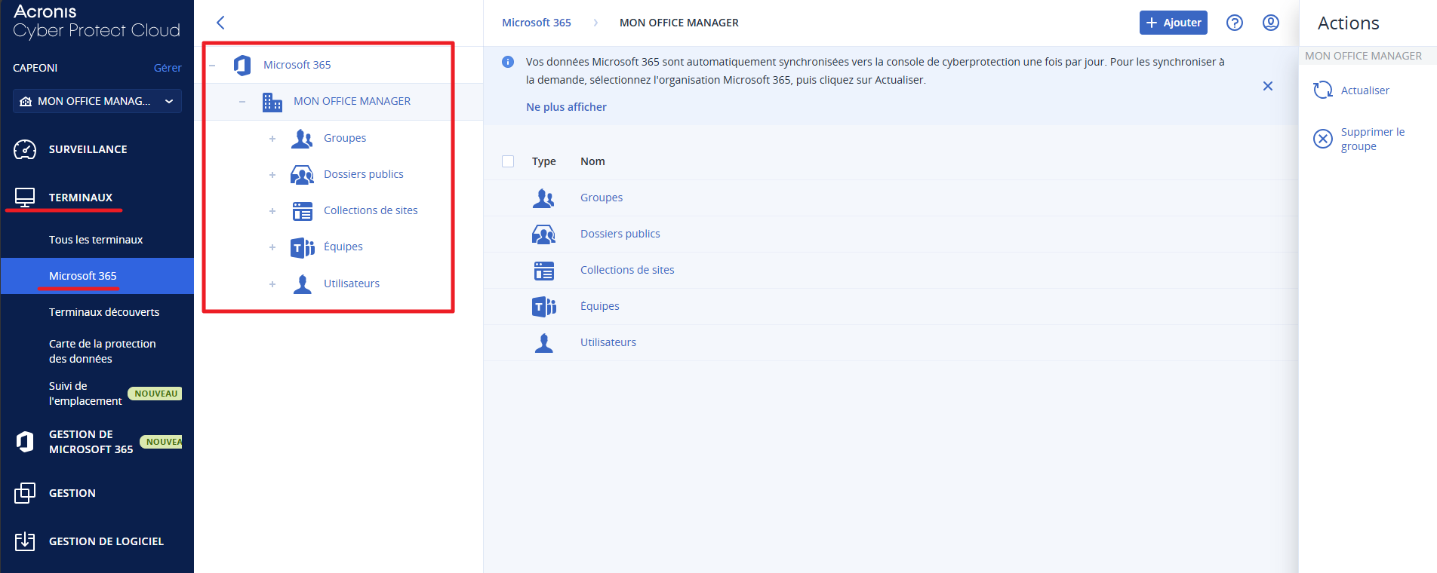The width and height of the screenshot is (1437, 573).
Task: Click the Groupes icon in the tree
Action: click(x=303, y=138)
